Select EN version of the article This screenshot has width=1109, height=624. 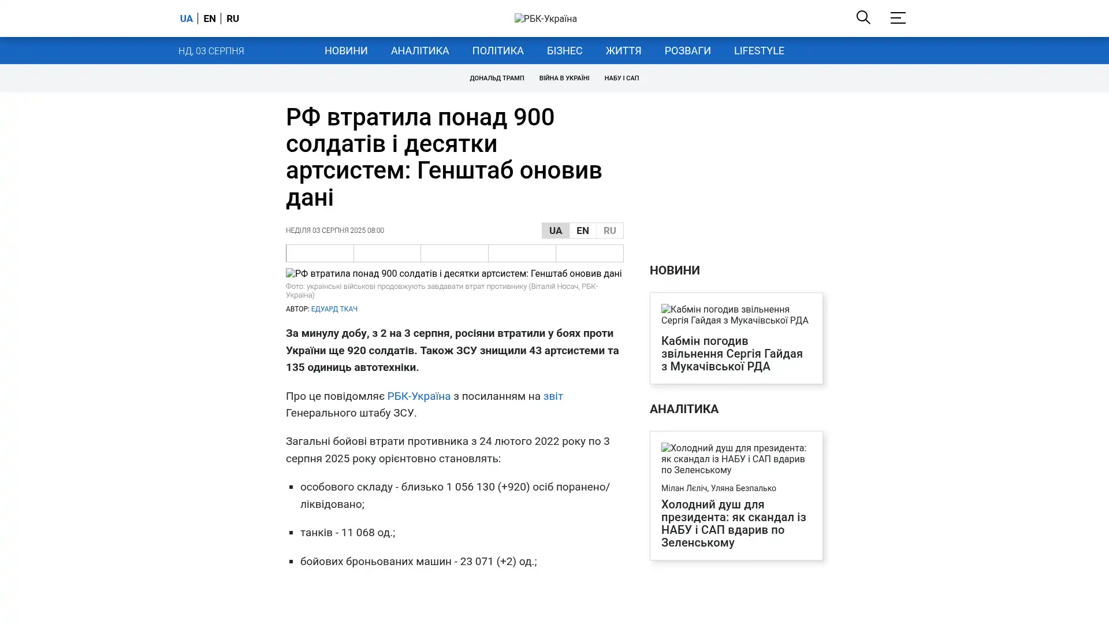click(x=582, y=231)
